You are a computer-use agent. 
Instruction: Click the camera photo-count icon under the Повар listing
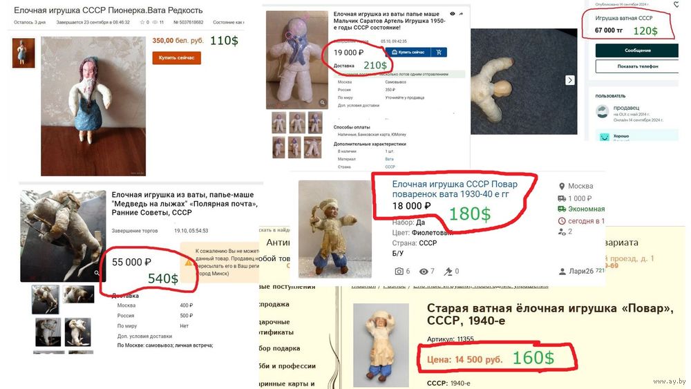(399, 272)
